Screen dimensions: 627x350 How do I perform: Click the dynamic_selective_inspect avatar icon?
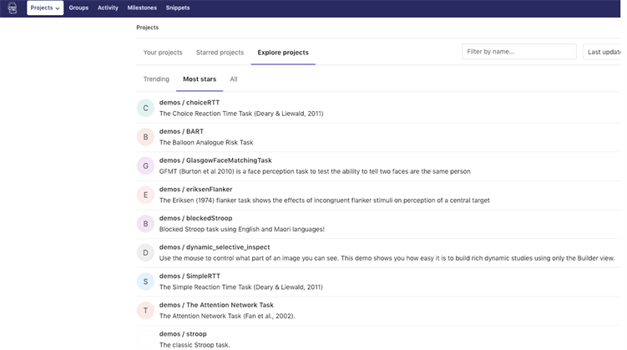(x=146, y=252)
